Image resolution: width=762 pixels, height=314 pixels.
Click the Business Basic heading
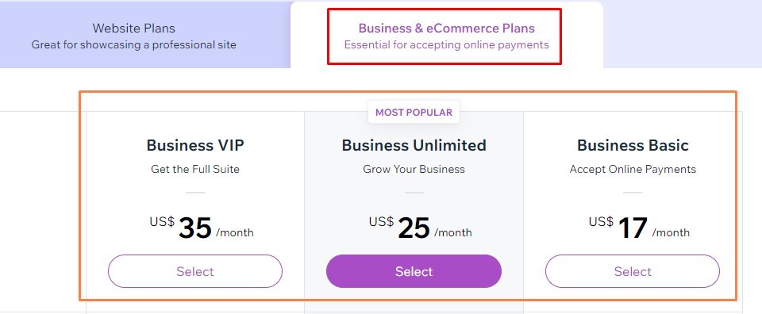tap(633, 145)
